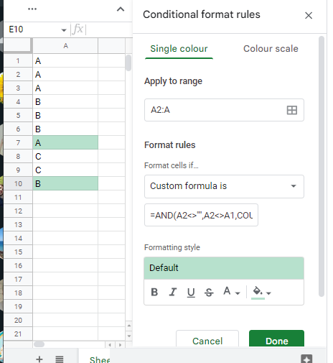Screen dimensions: 333x363
Task: Click the Explore star icon at bottom right
Action: tap(306, 359)
